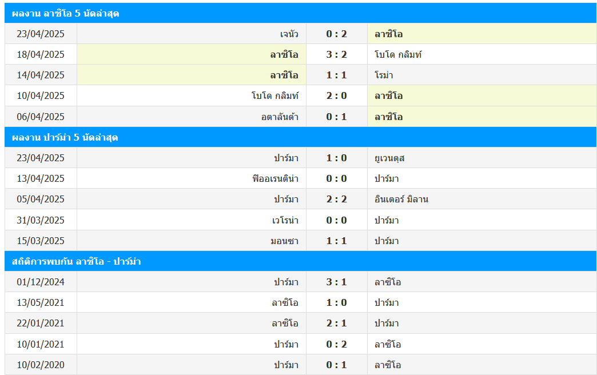Image resolution: width=597 pixels, height=375 pixels.
Task: Click the 'ผลงาน ปาร์ม่า 5 นัดล่าสุด' header
Action: pos(65,137)
